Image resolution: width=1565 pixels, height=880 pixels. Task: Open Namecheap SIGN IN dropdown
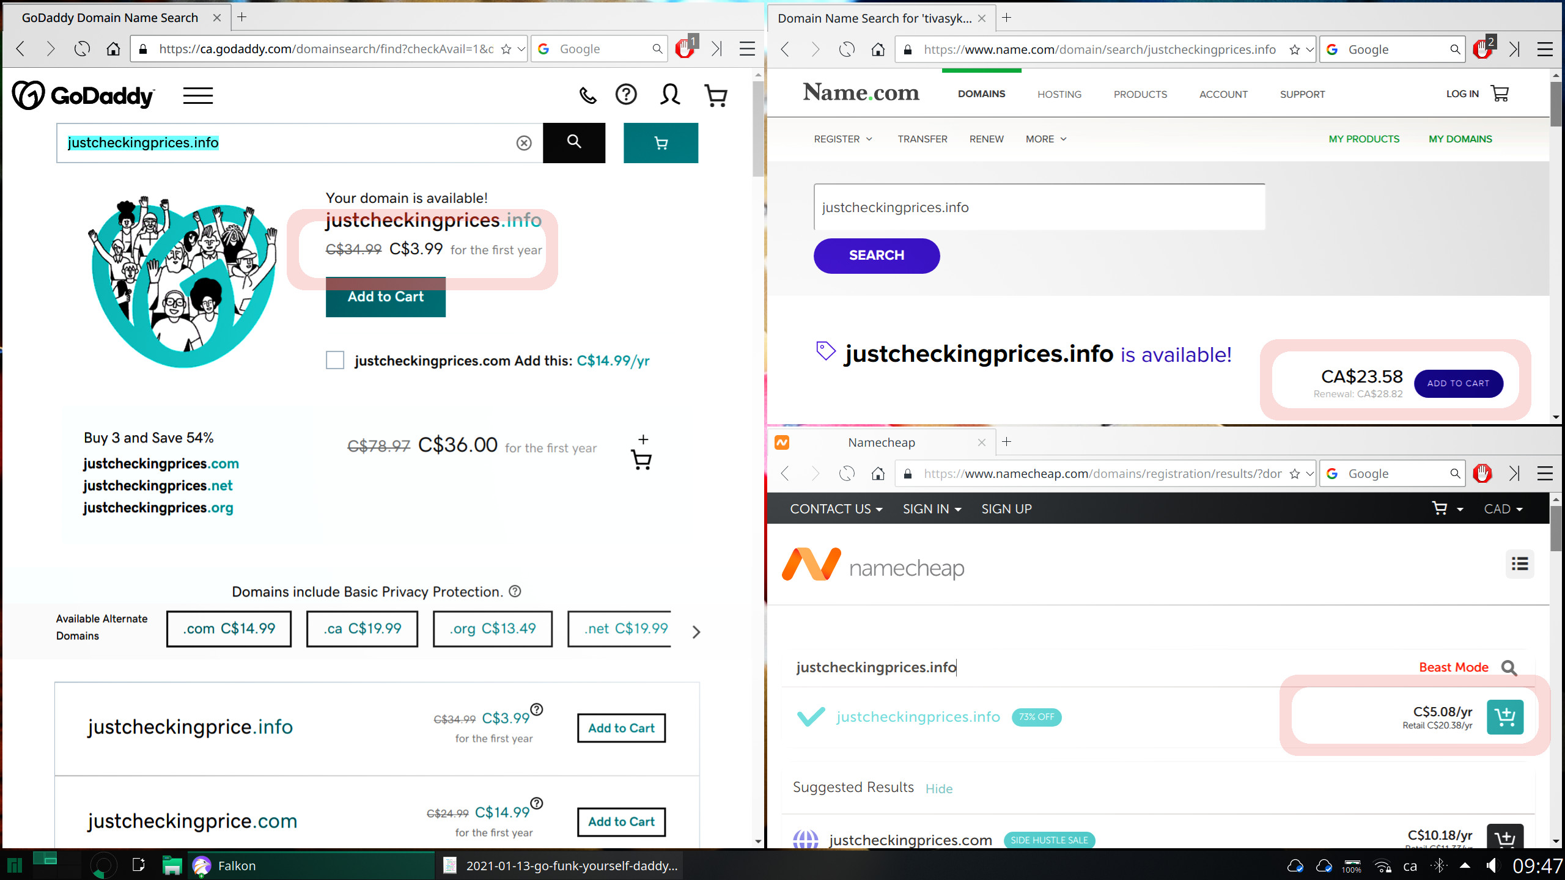point(932,508)
